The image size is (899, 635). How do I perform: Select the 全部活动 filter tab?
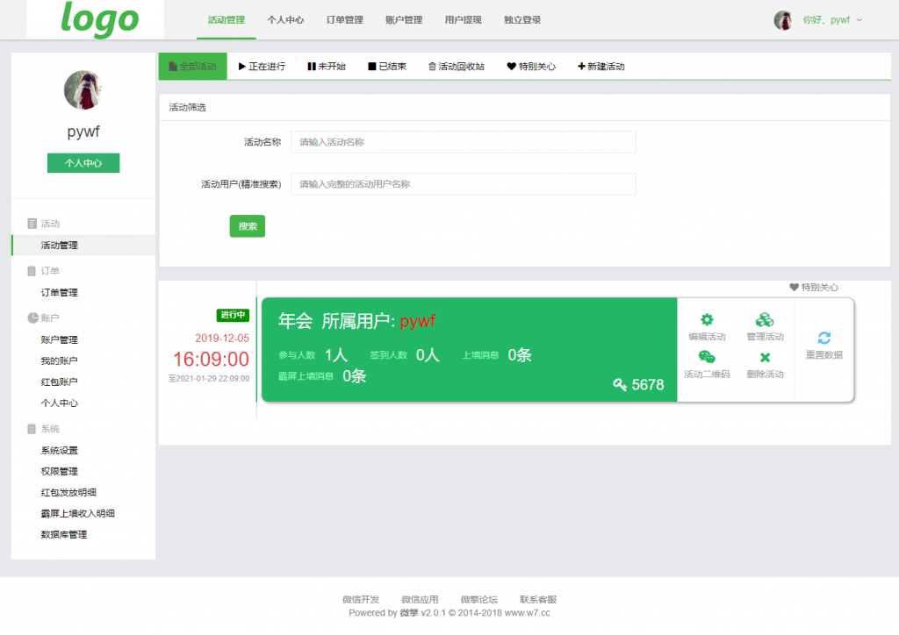point(192,67)
